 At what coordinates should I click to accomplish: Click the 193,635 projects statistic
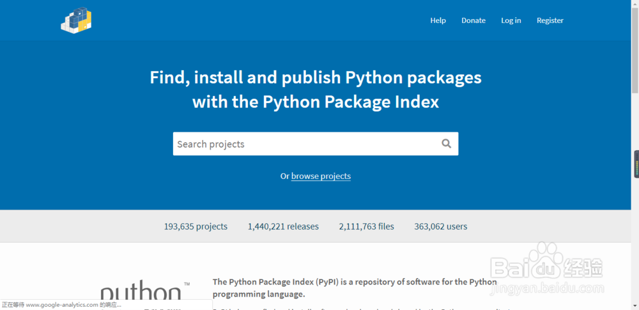click(x=196, y=226)
